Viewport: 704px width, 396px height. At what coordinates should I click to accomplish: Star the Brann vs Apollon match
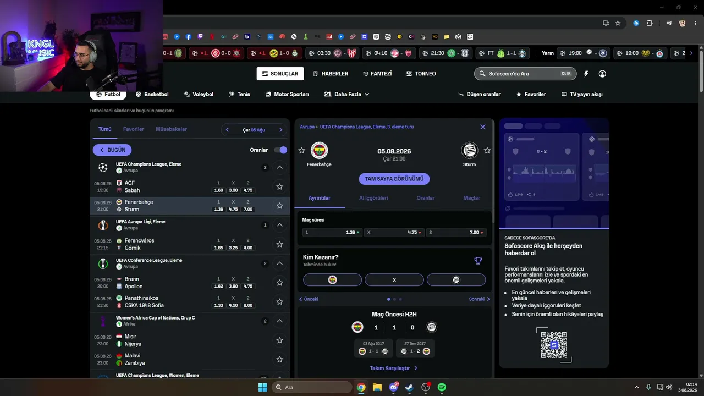279,283
